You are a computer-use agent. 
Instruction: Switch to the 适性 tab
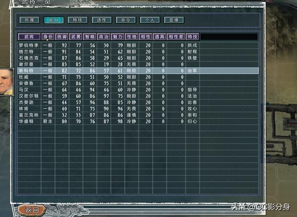tap(102, 20)
